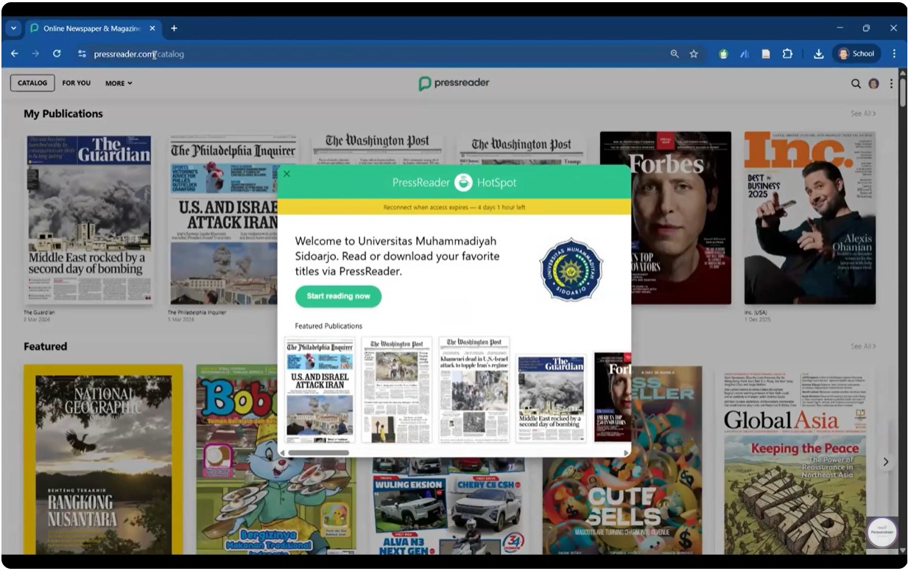Viewport: 911px width, 571px height.
Task: Open the PressReader three-dot options menu
Action: (x=891, y=83)
